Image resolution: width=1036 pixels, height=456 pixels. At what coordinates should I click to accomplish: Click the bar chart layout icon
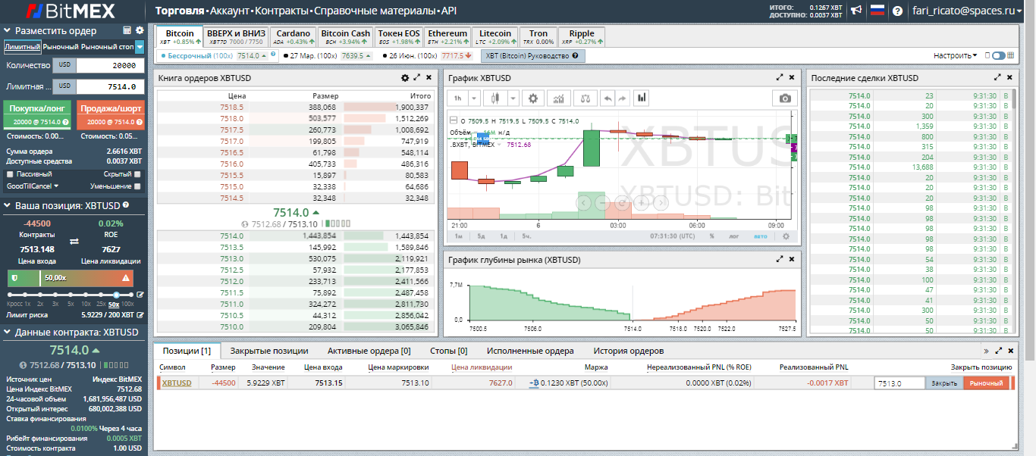coord(642,98)
